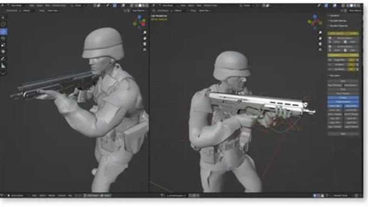Expand the Transform panel in sidebar
The width and height of the screenshot is (368, 207).
[x=334, y=16]
